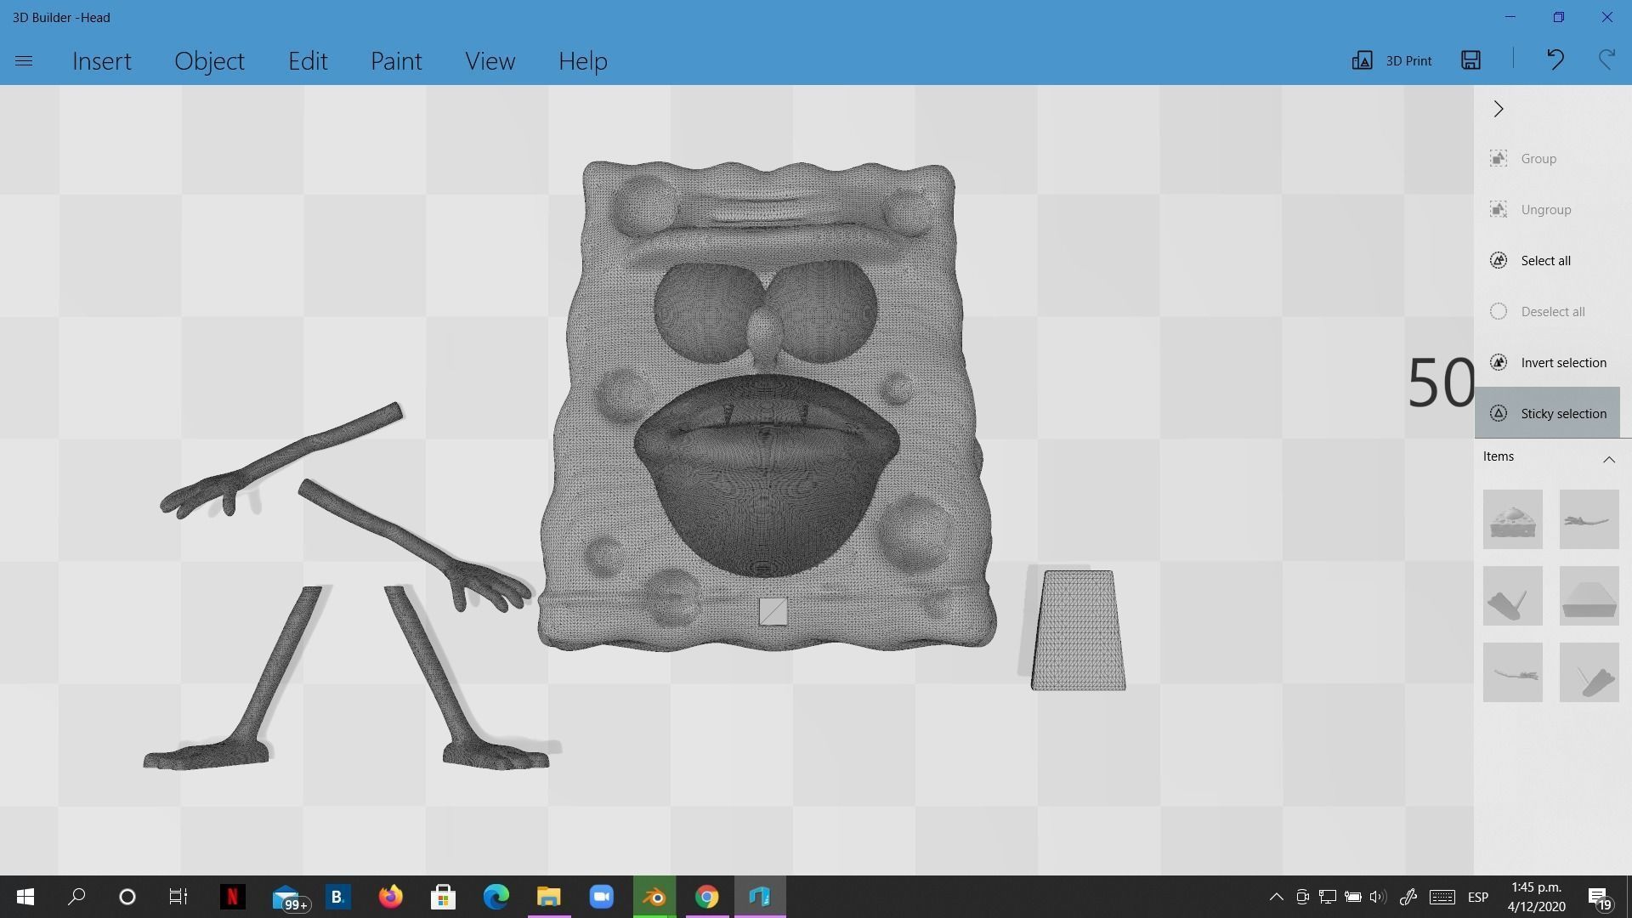Launch Firefox from the taskbar

click(x=390, y=897)
